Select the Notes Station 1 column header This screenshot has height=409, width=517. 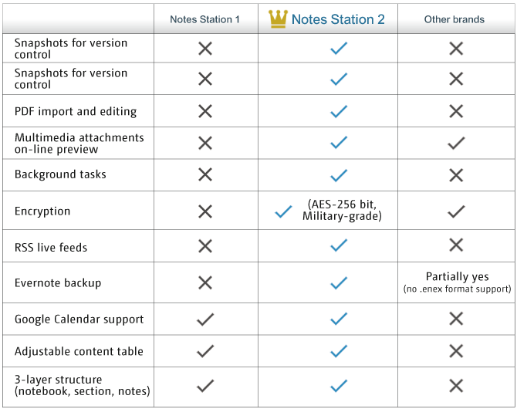click(x=205, y=19)
